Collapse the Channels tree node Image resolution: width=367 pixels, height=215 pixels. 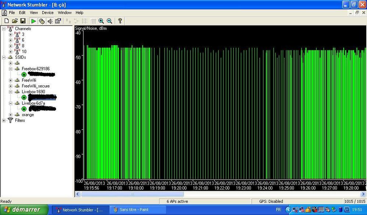(x=4, y=29)
